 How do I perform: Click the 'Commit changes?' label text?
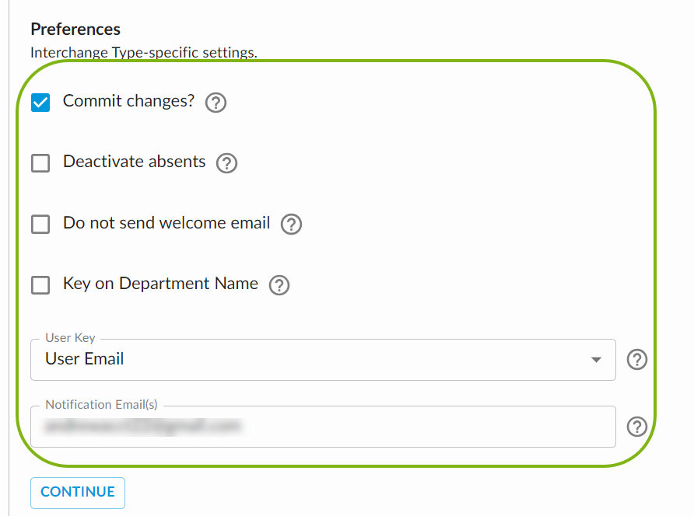tap(128, 101)
